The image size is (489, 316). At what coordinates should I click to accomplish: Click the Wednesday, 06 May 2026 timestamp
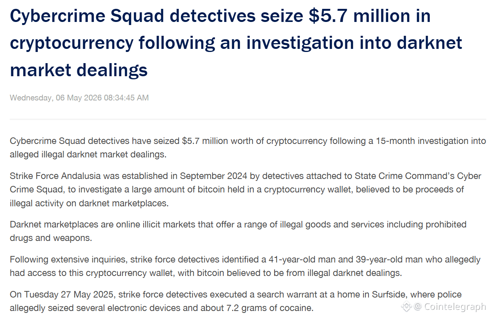point(79,98)
